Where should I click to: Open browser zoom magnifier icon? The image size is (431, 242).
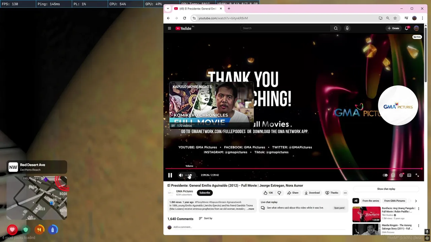point(388,18)
